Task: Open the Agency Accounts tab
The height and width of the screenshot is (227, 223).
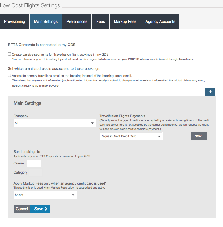Action: point(160,22)
